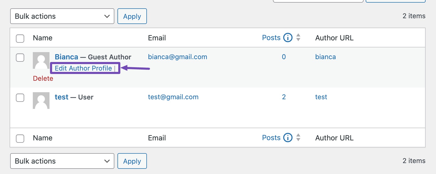
Task: Select the test user row checkbox
Action: (20, 98)
